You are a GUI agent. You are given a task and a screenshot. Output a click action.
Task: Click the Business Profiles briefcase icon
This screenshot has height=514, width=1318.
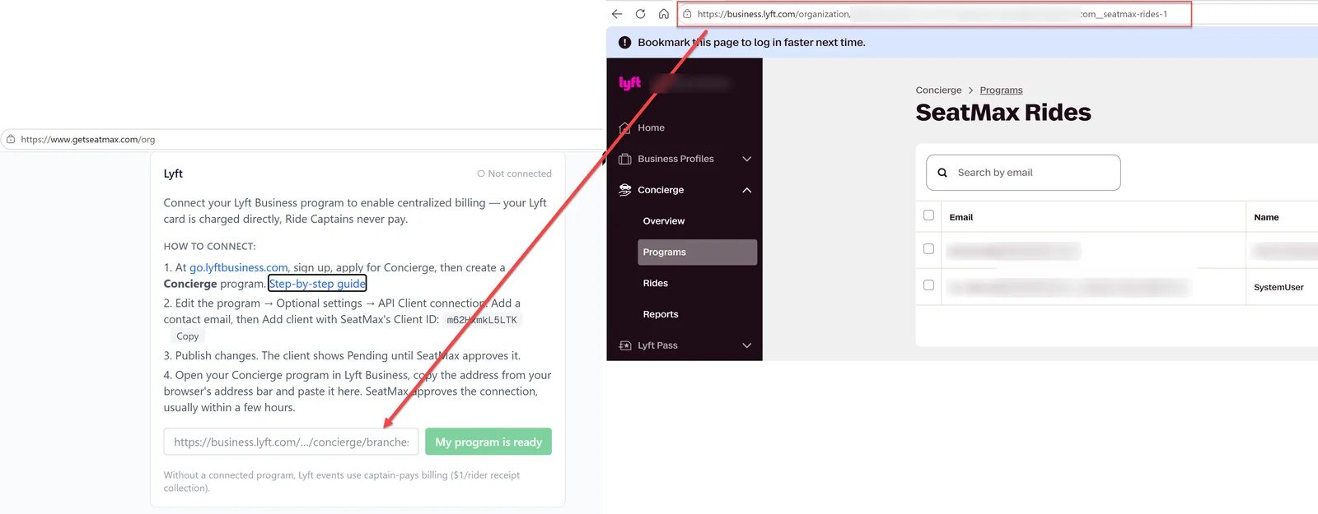(624, 159)
